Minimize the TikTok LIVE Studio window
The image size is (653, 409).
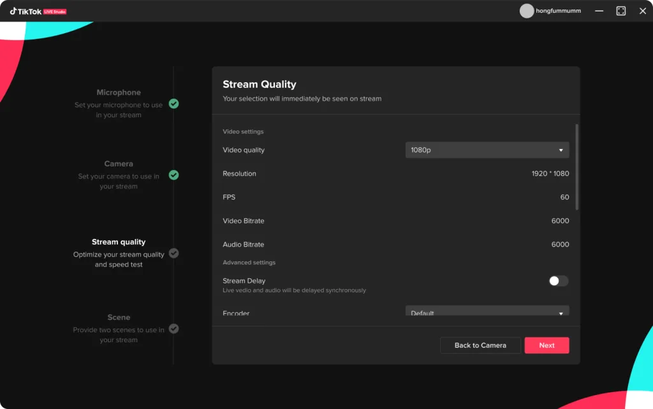pos(599,11)
